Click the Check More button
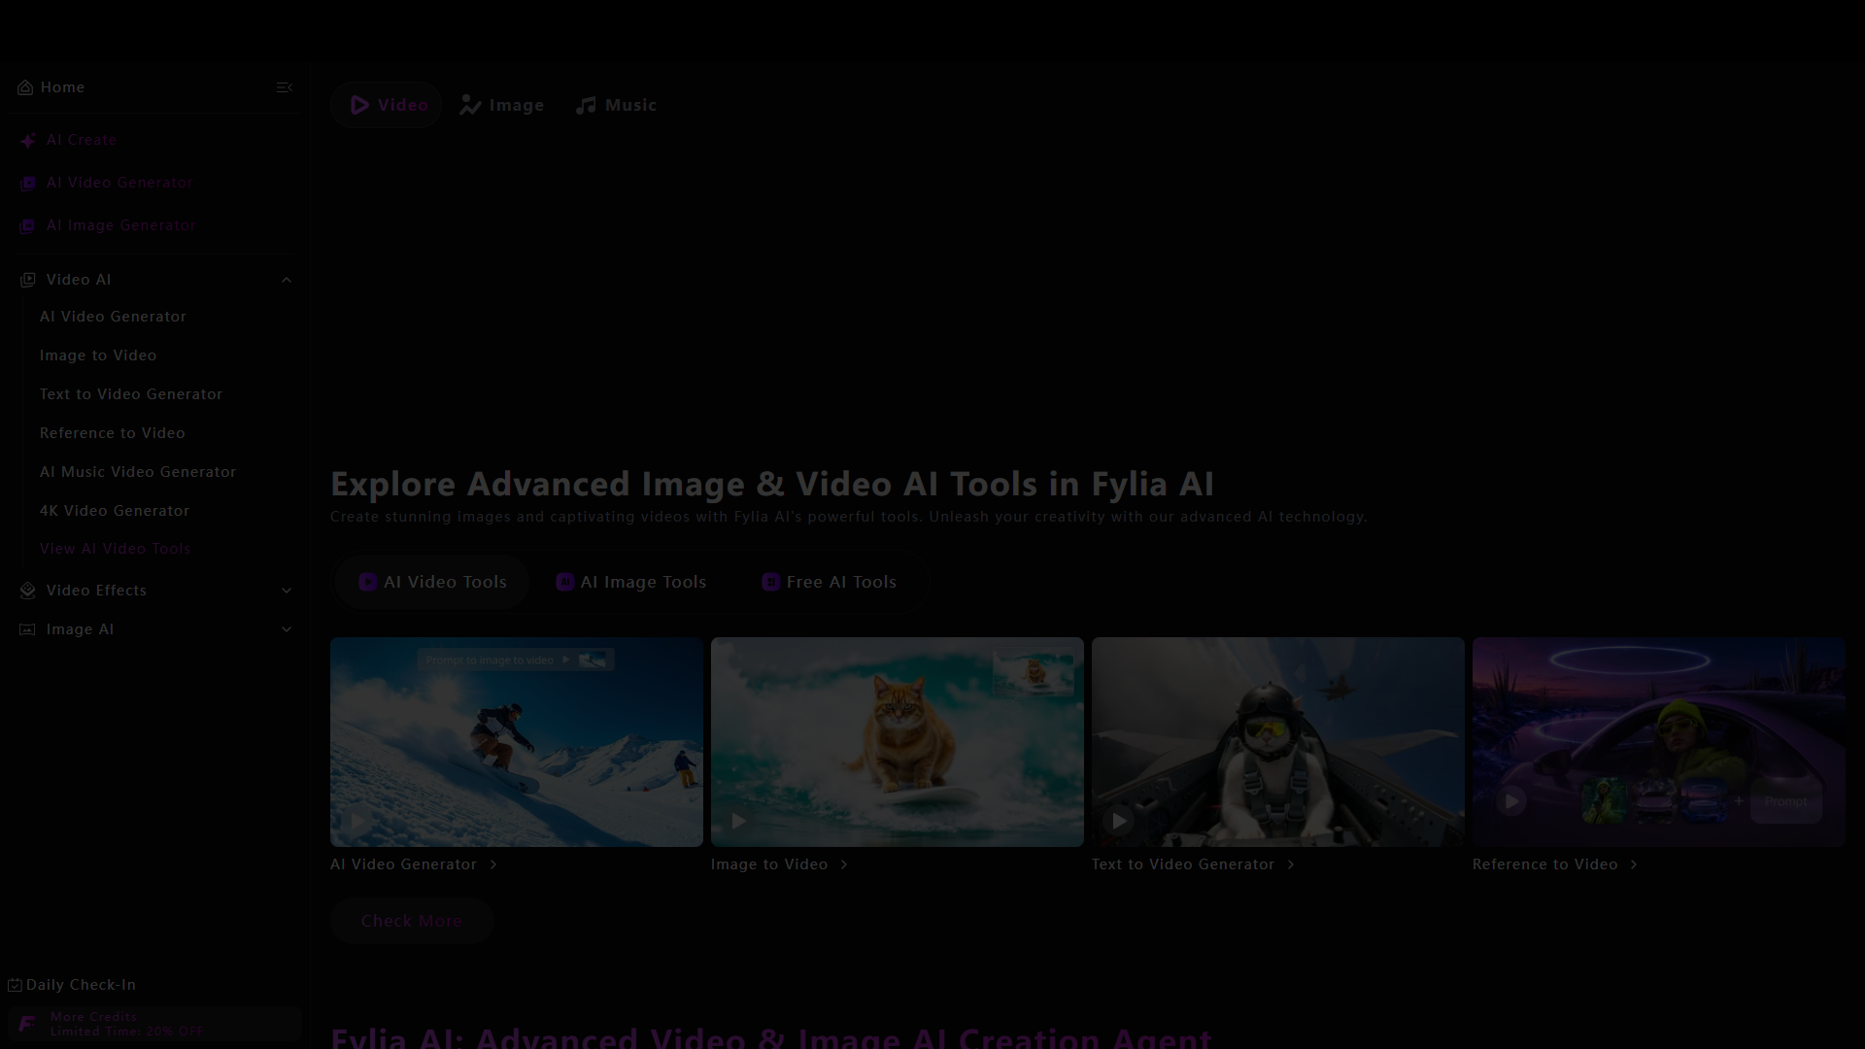1865x1049 pixels. pyautogui.click(x=412, y=921)
